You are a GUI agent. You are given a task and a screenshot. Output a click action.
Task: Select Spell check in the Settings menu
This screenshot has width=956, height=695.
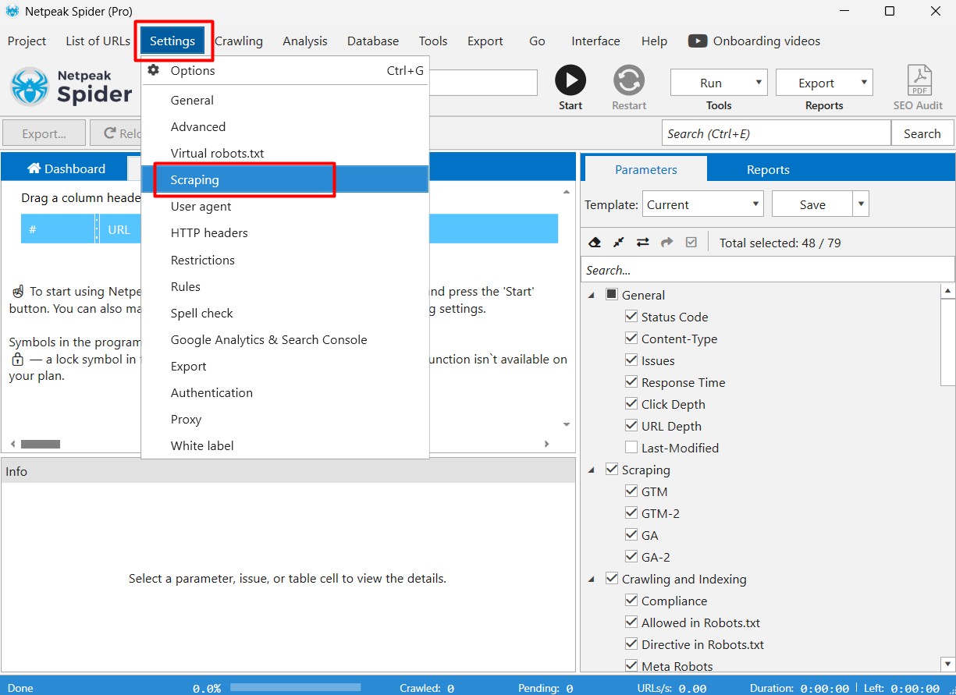tap(285, 313)
